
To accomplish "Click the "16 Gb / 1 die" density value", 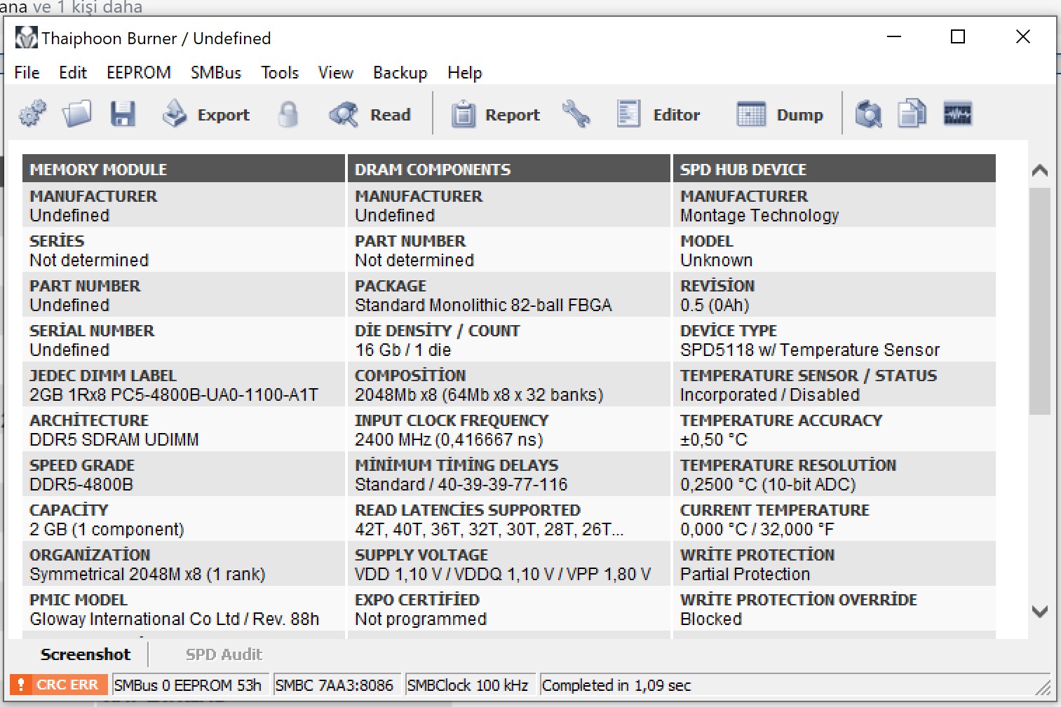I will [x=403, y=350].
